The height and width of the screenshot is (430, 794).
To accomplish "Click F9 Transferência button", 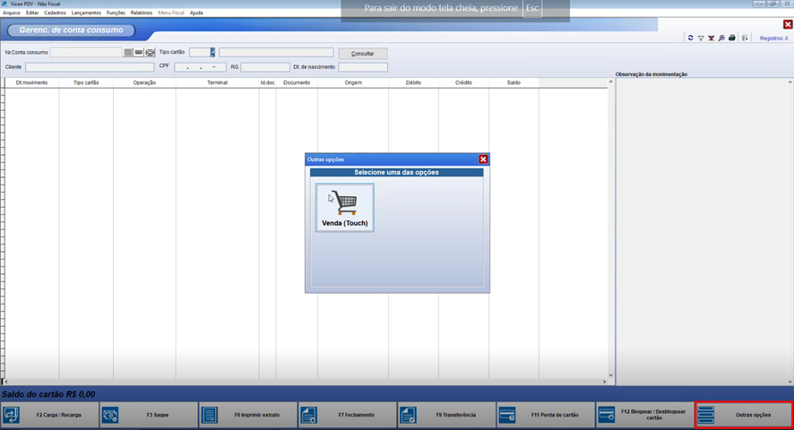I will pos(446,415).
